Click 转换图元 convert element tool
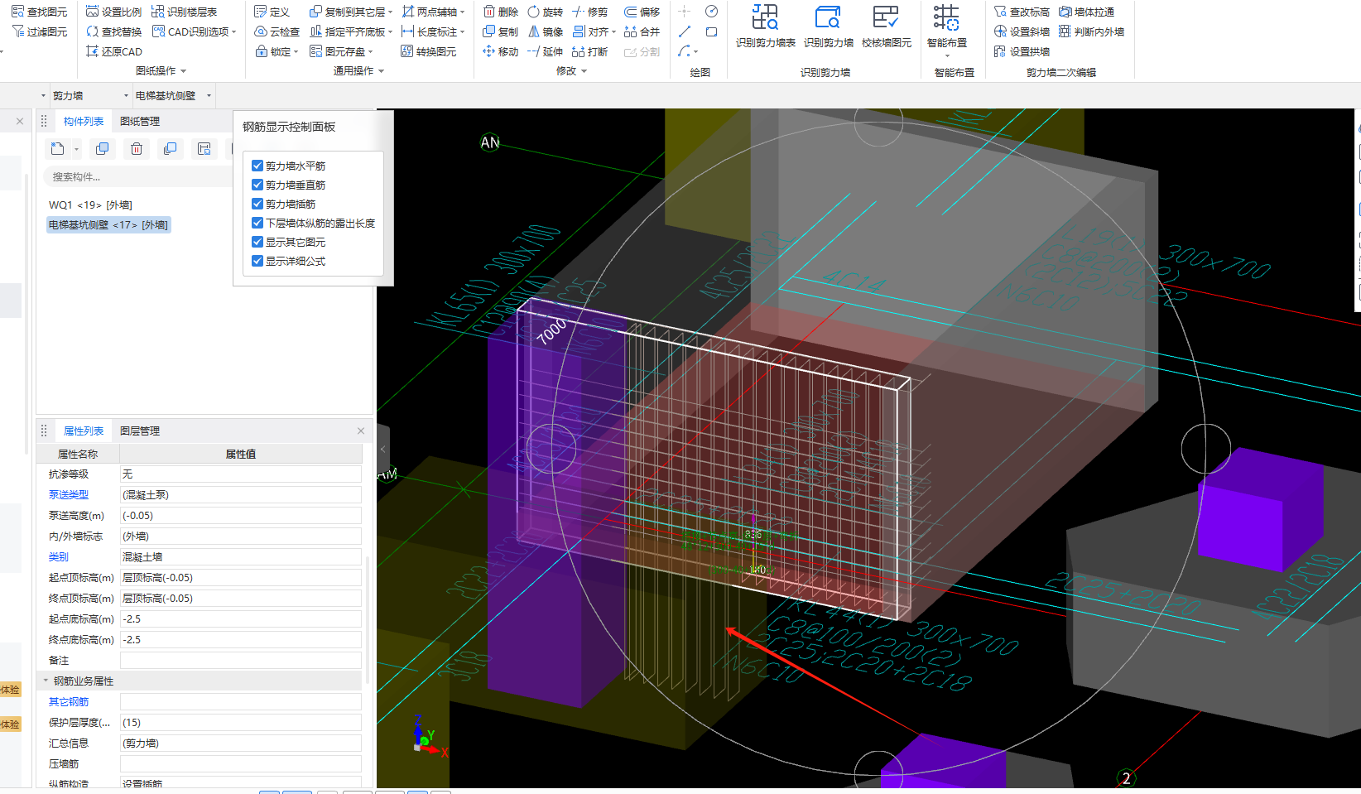The height and width of the screenshot is (794, 1361). 428,51
